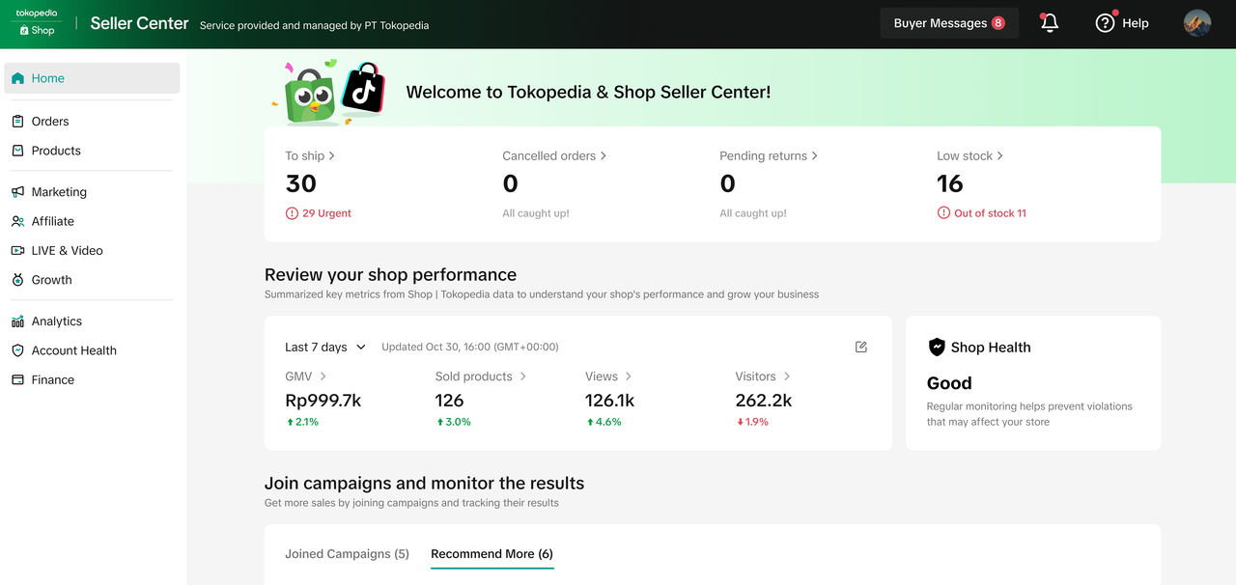1236x585 pixels.
Task: Click the Shop Health shield icon
Action: 936,348
